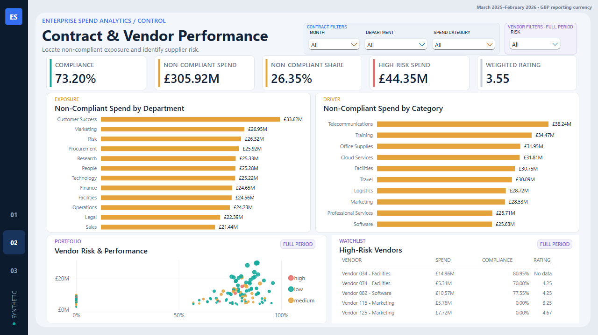Click the reporting period text at top right
Screen dimensions: 598x335
coord(534,7)
